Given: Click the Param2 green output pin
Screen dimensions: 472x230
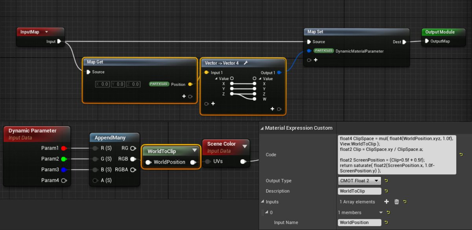Looking at the screenshot, I should [64, 159].
